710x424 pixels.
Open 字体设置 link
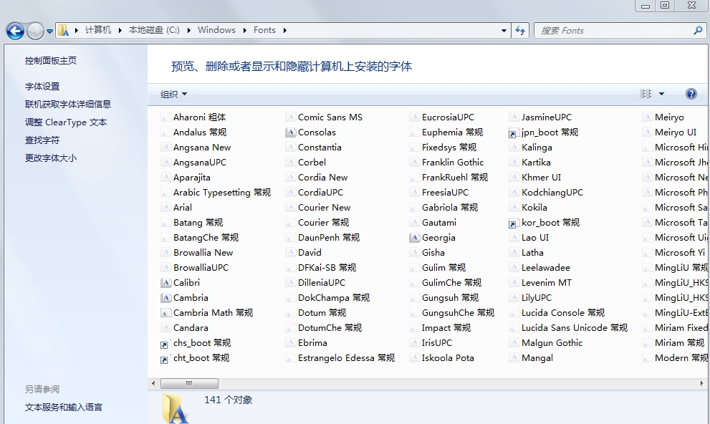42,87
